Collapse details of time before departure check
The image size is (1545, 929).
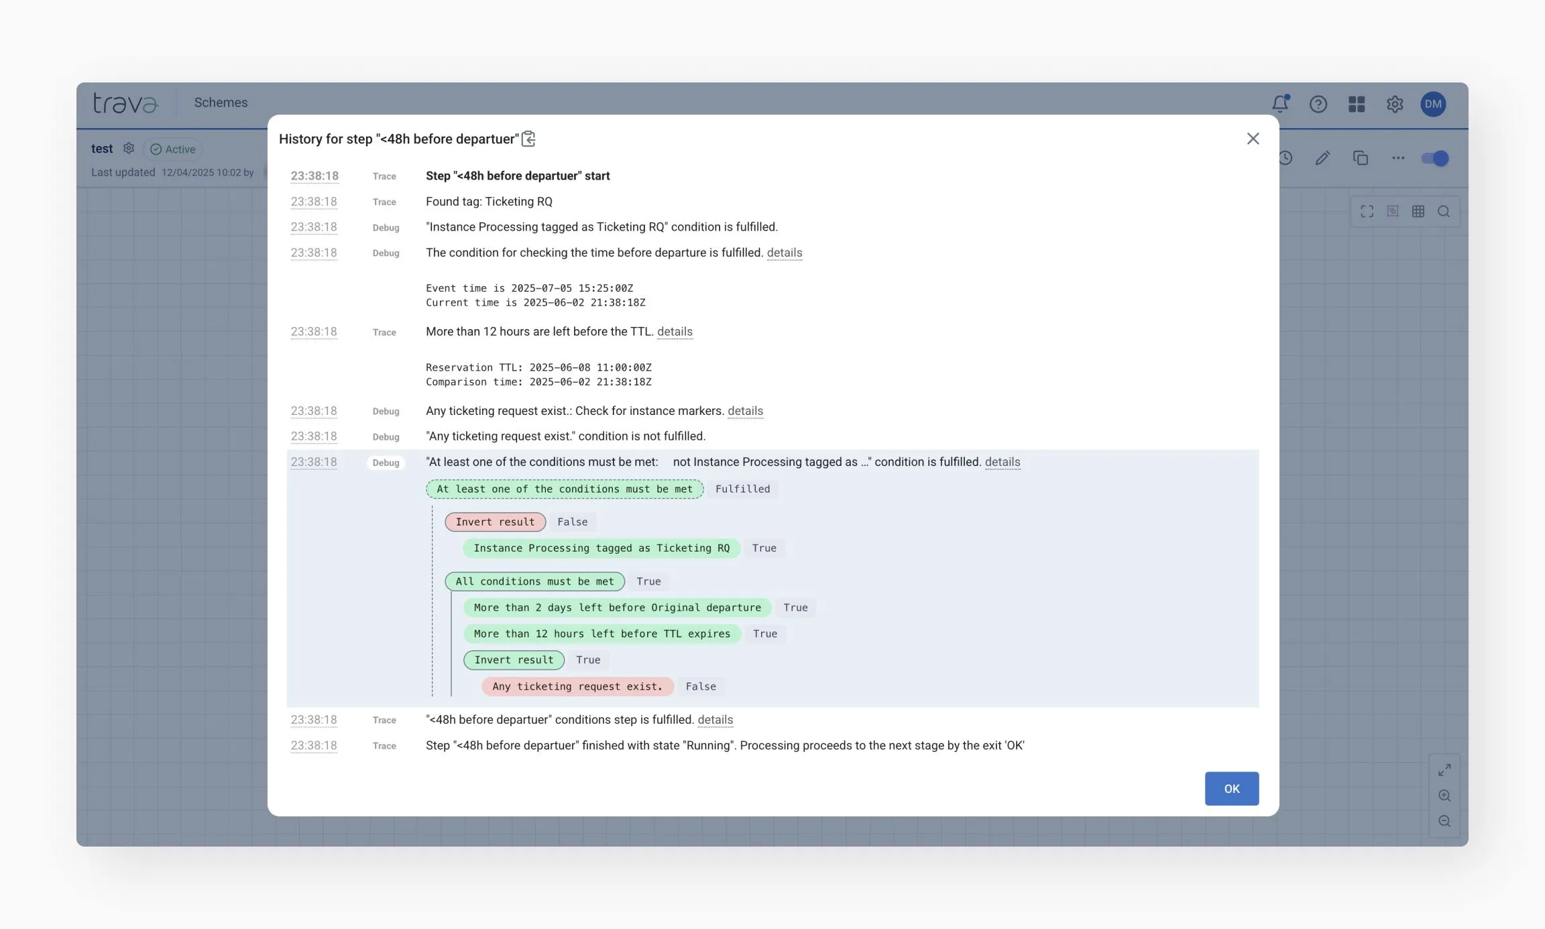click(x=784, y=253)
